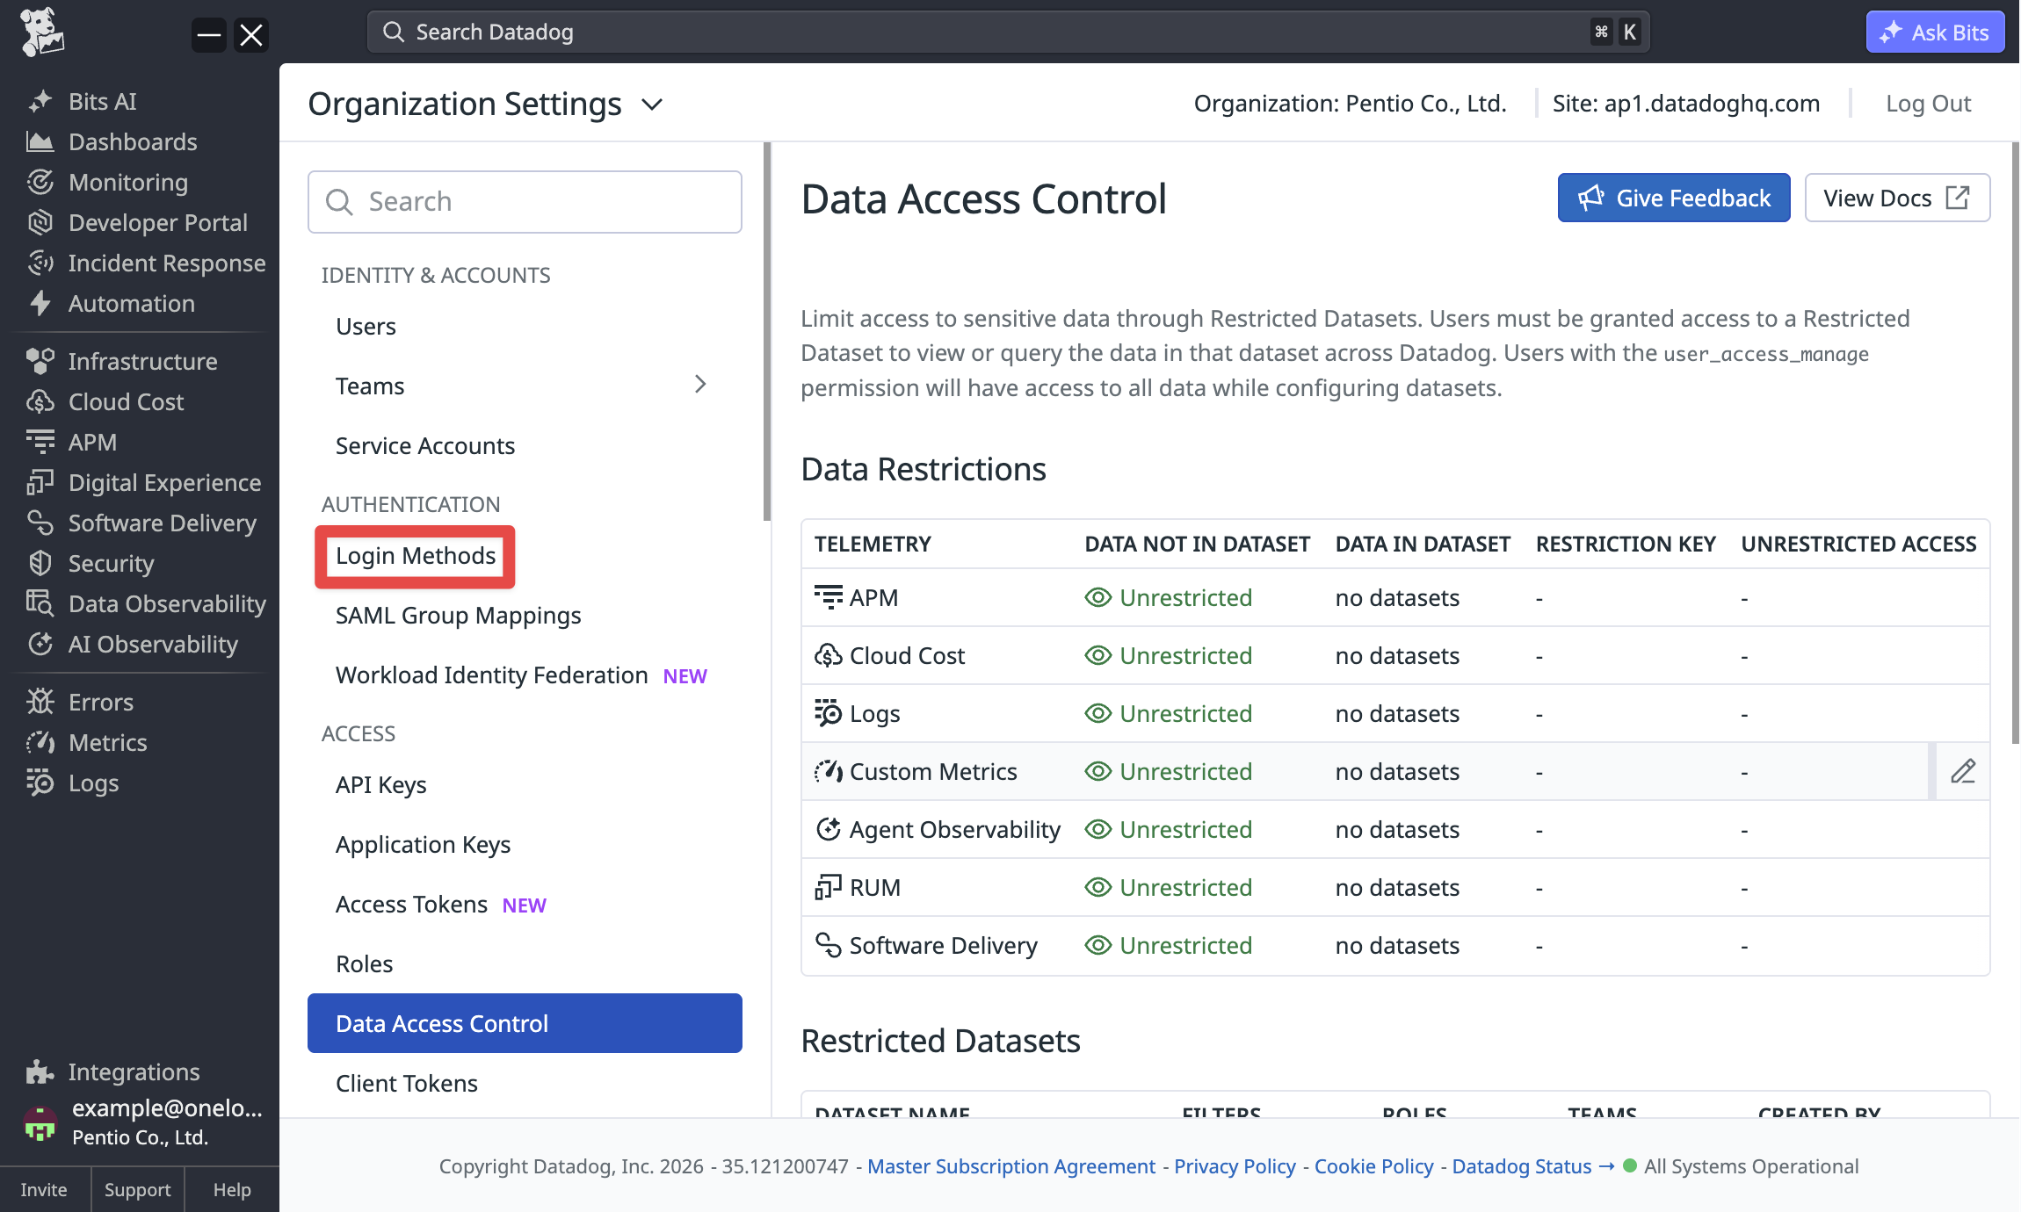Expand the Organization Settings dropdown chevron
Image resolution: width=2021 pixels, height=1212 pixels.
[x=652, y=105]
